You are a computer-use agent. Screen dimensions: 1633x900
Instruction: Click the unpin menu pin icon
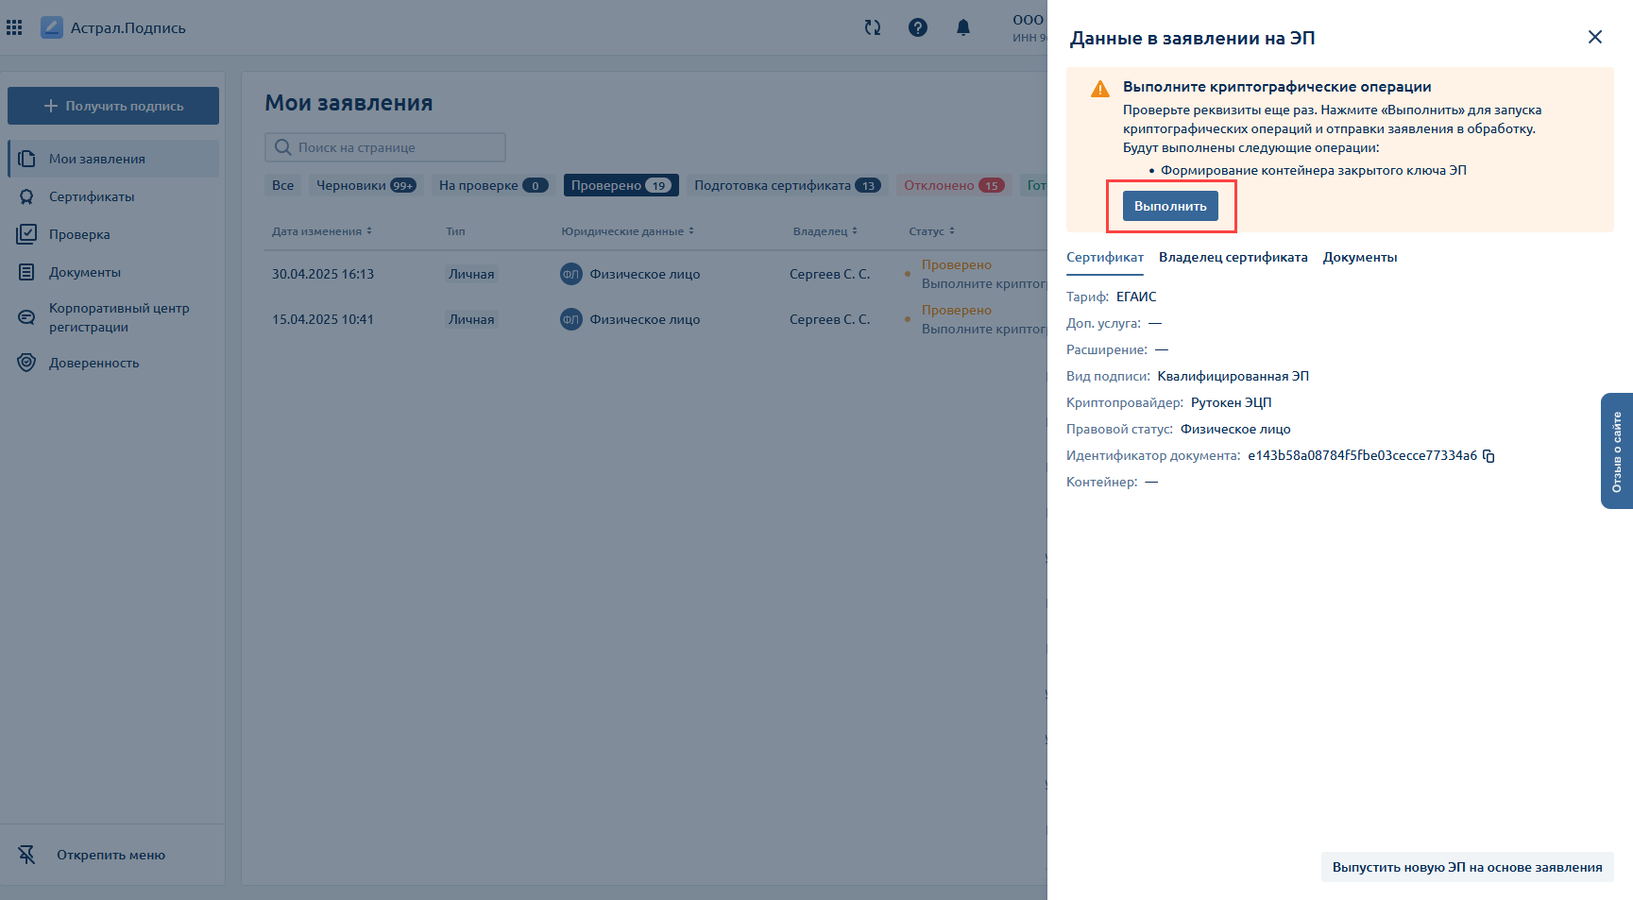point(26,855)
